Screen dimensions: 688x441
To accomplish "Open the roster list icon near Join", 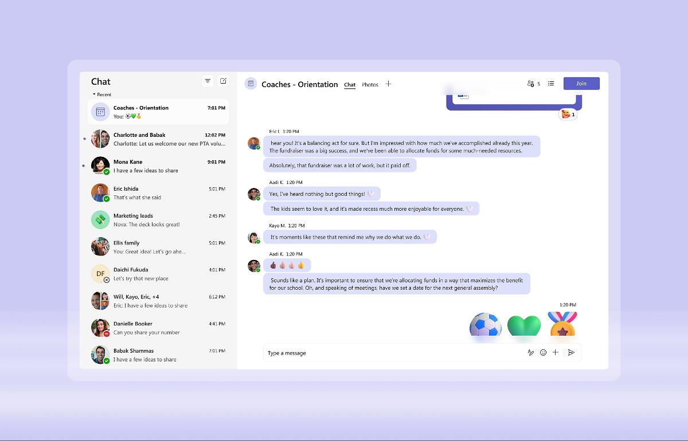I will coord(550,83).
